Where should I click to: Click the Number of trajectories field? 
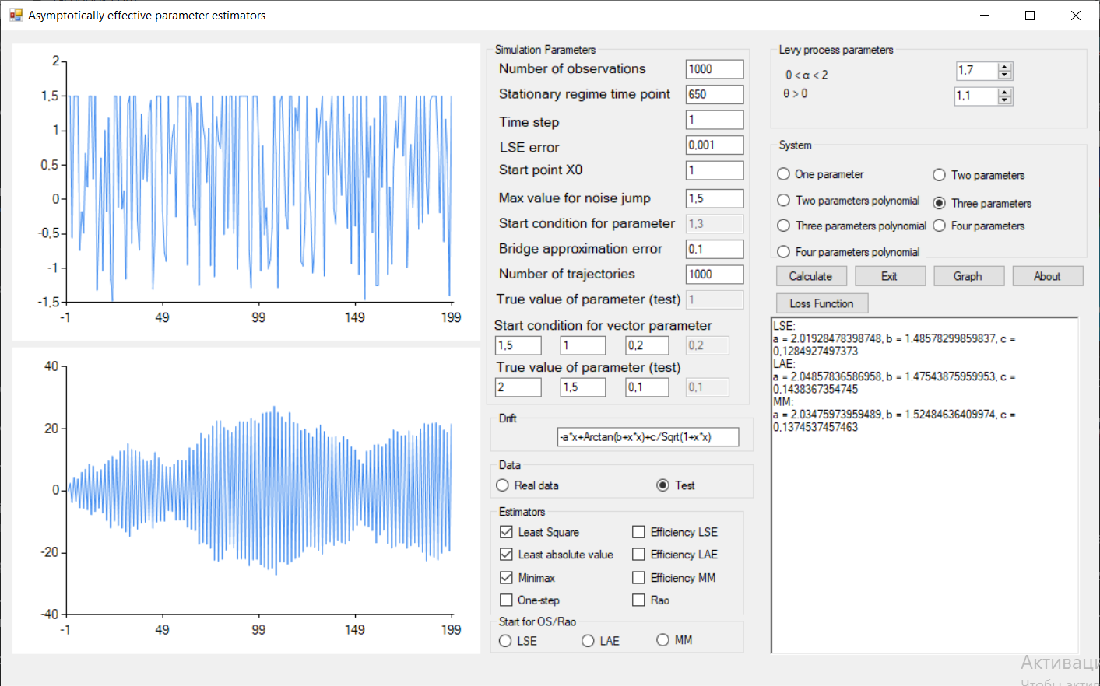point(715,275)
